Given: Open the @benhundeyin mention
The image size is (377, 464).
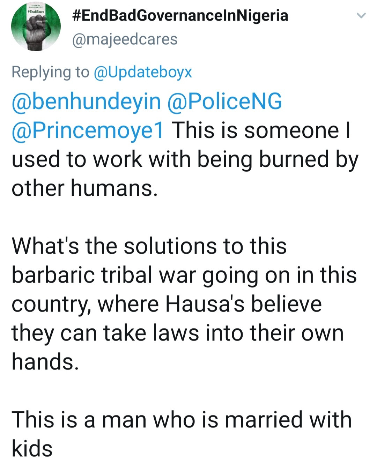Looking at the screenshot, I should [x=86, y=102].
